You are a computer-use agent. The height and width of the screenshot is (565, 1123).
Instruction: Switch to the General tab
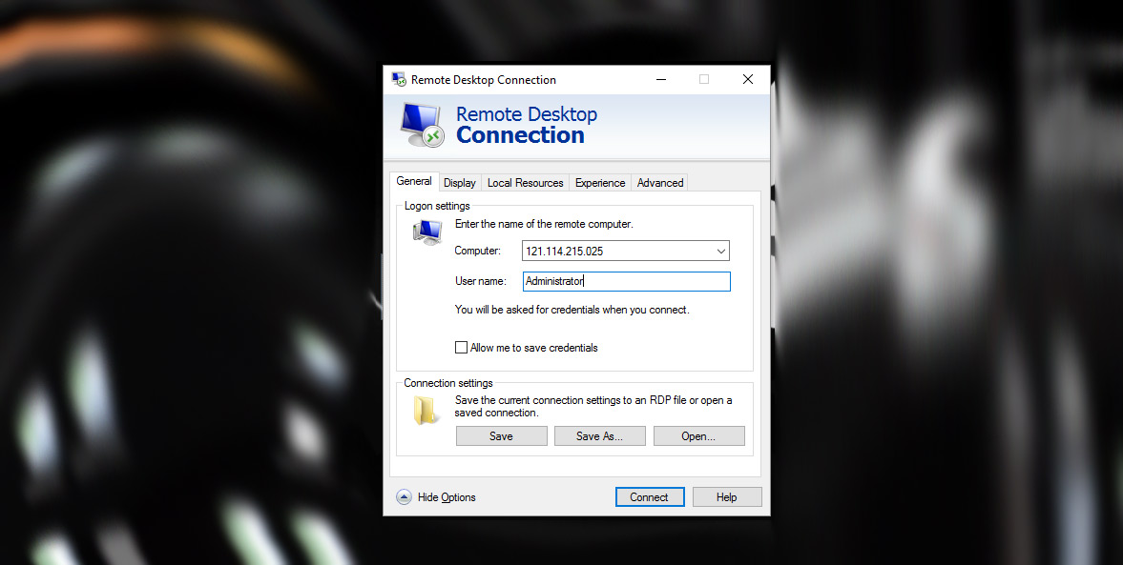click(414, 182)
